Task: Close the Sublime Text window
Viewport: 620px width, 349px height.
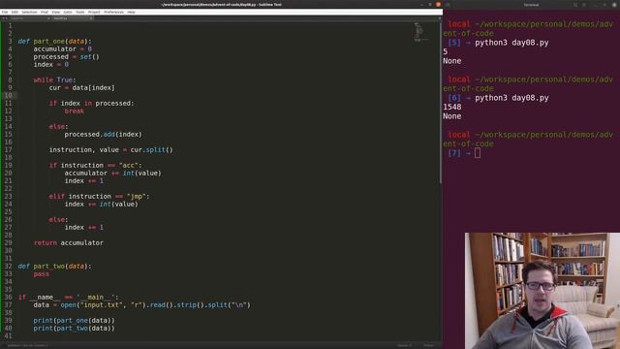Action: pyautogui.click(x=438, y=4)
